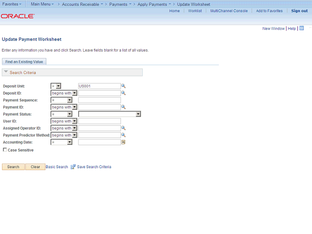Open the Main Menu dropdown
Image resolution: width=312 pixels, height=234 pixels.
pyautogui.click(x=42, y=4)
